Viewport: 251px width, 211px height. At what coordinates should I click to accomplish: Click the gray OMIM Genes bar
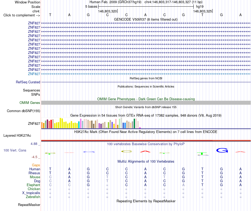(x=146, y=103)
